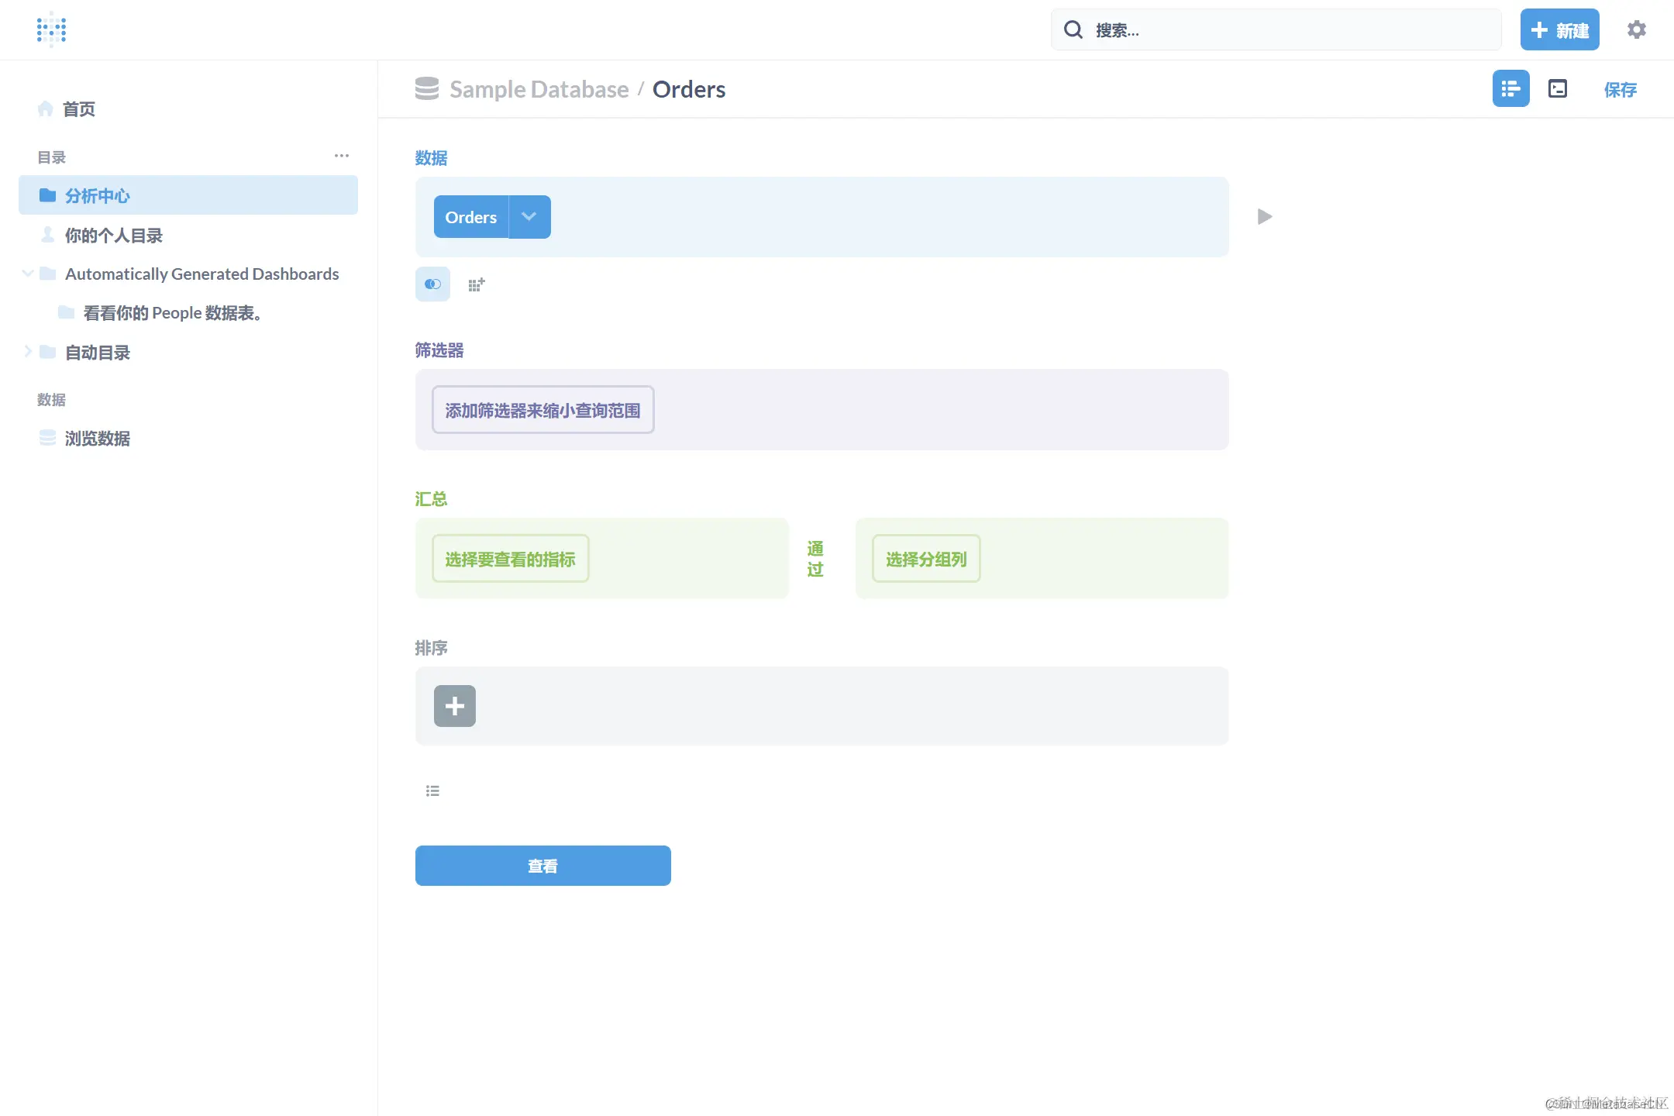This screenshot has width=1674, height=1116.
Task: Select 你的个人目录 collection
Action: pos(113,236)
